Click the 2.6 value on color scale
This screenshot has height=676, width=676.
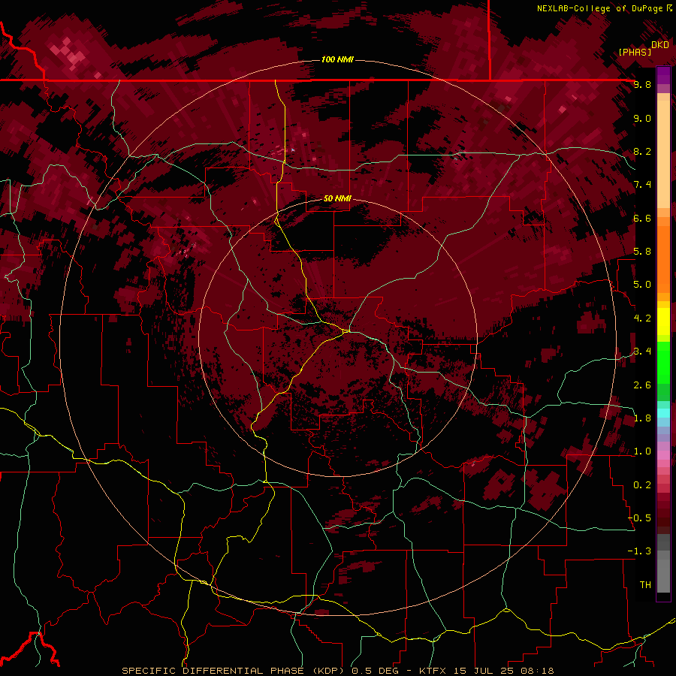pyautogui.click(x=642, y=385)
